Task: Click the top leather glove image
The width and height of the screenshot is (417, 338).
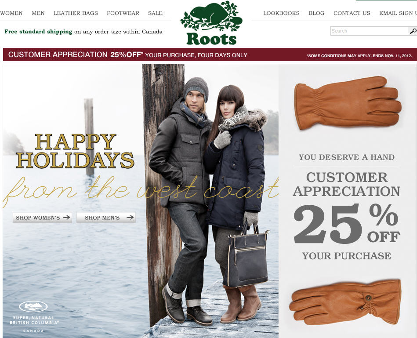Action: (348, 102)
